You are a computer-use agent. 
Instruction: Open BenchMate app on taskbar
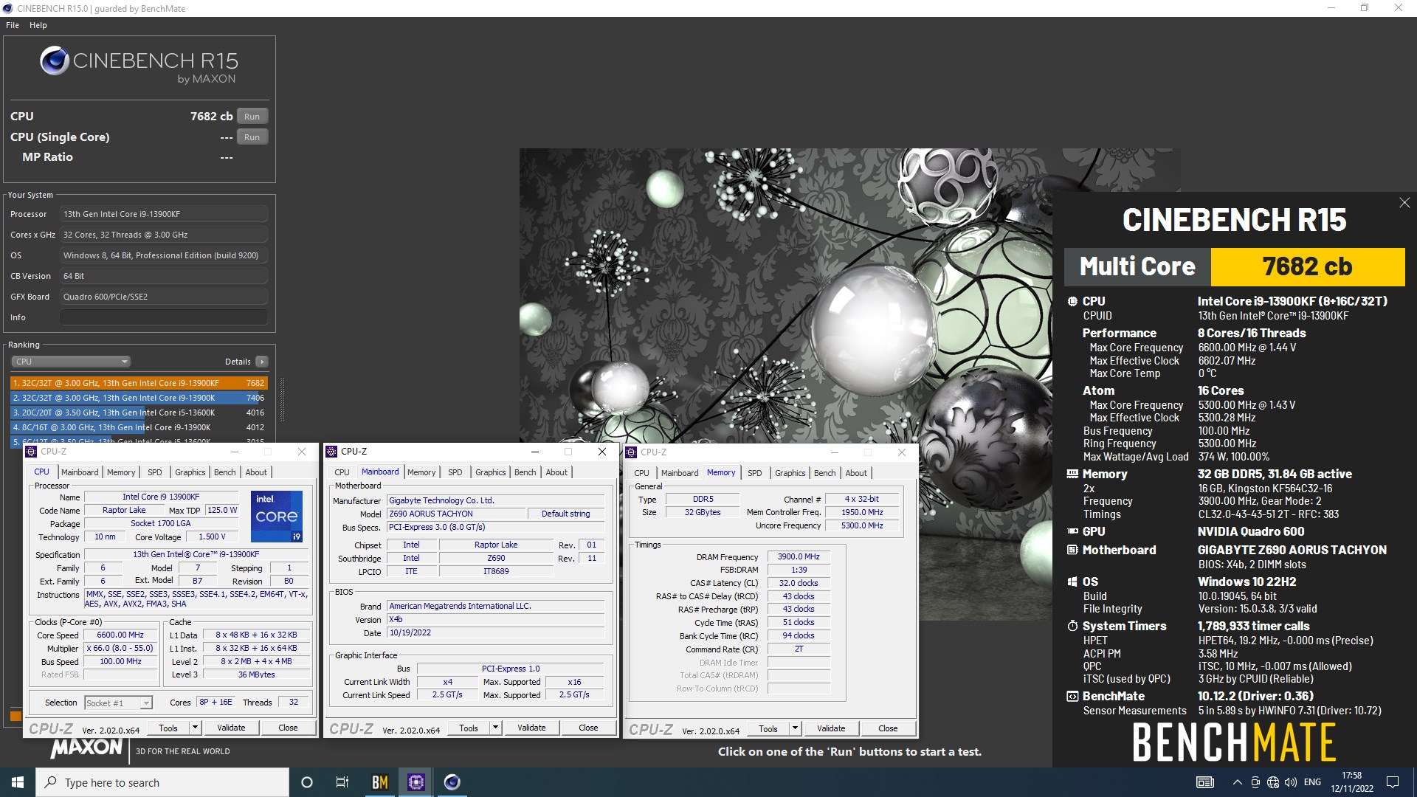click(x=379, y=782)
